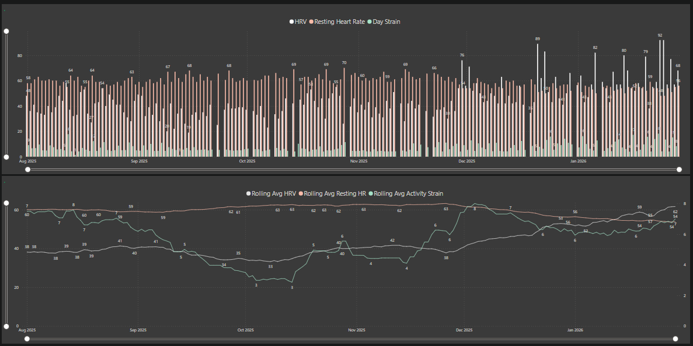Click the green Day Strain legend dot
The image size is (693, 346).
point(370,22)
